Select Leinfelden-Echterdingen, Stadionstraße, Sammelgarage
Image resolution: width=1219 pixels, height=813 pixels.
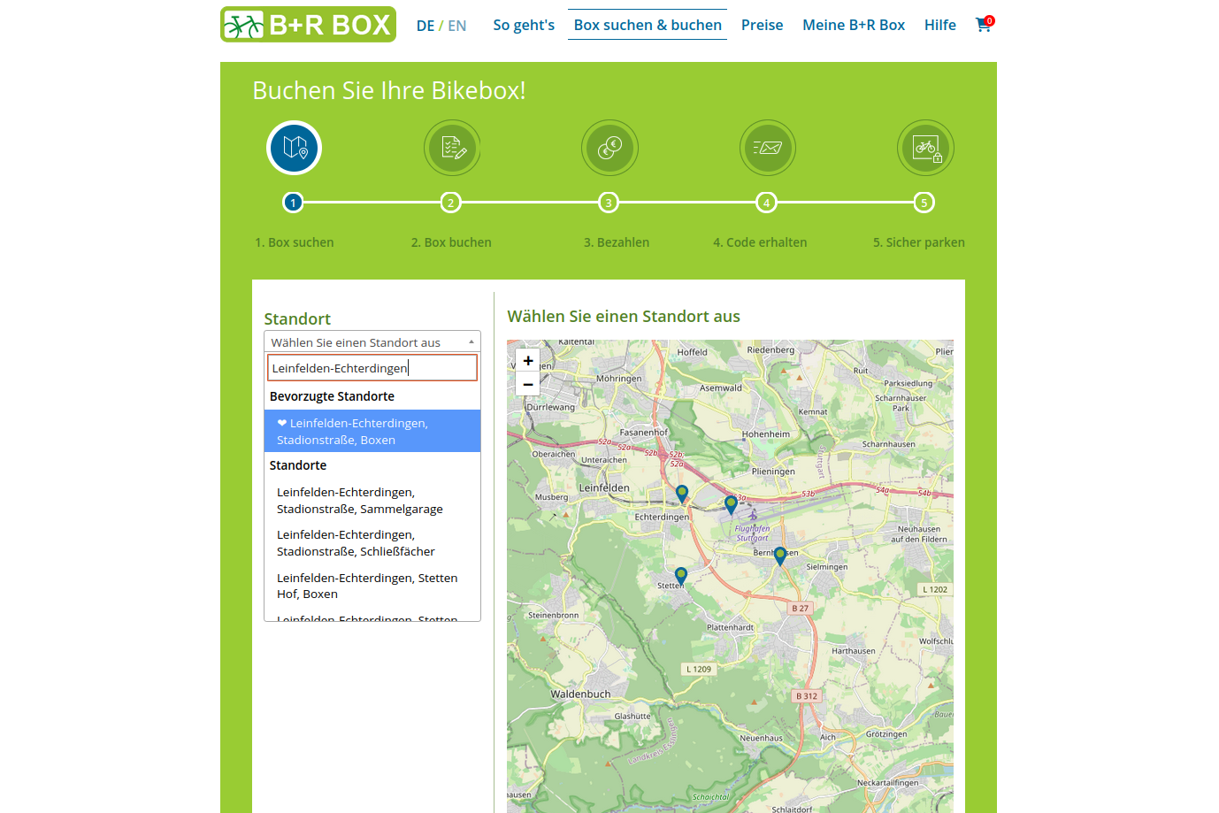(x=372, y=501)
